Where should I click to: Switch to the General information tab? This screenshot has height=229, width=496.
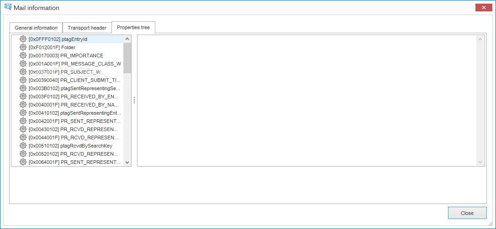[36, 28]
